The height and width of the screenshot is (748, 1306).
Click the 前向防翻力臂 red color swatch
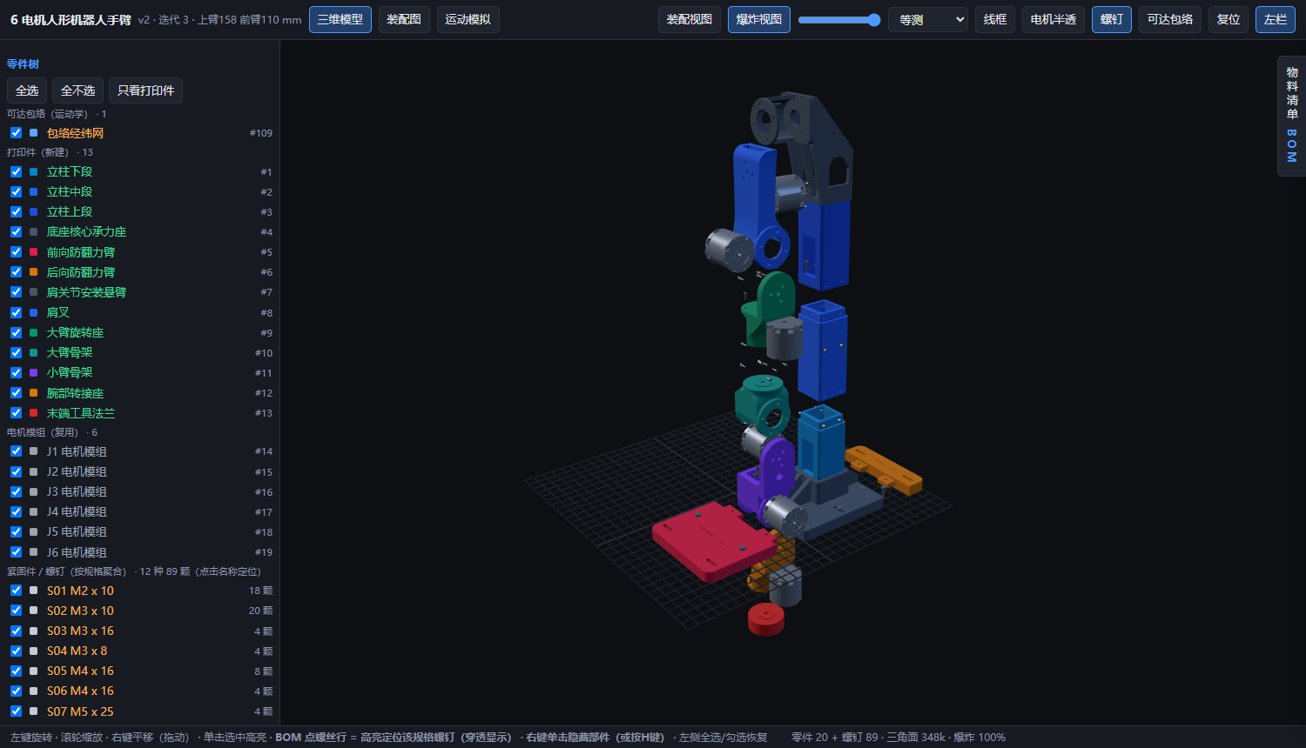pyautogui.click(x=33, y=252)
